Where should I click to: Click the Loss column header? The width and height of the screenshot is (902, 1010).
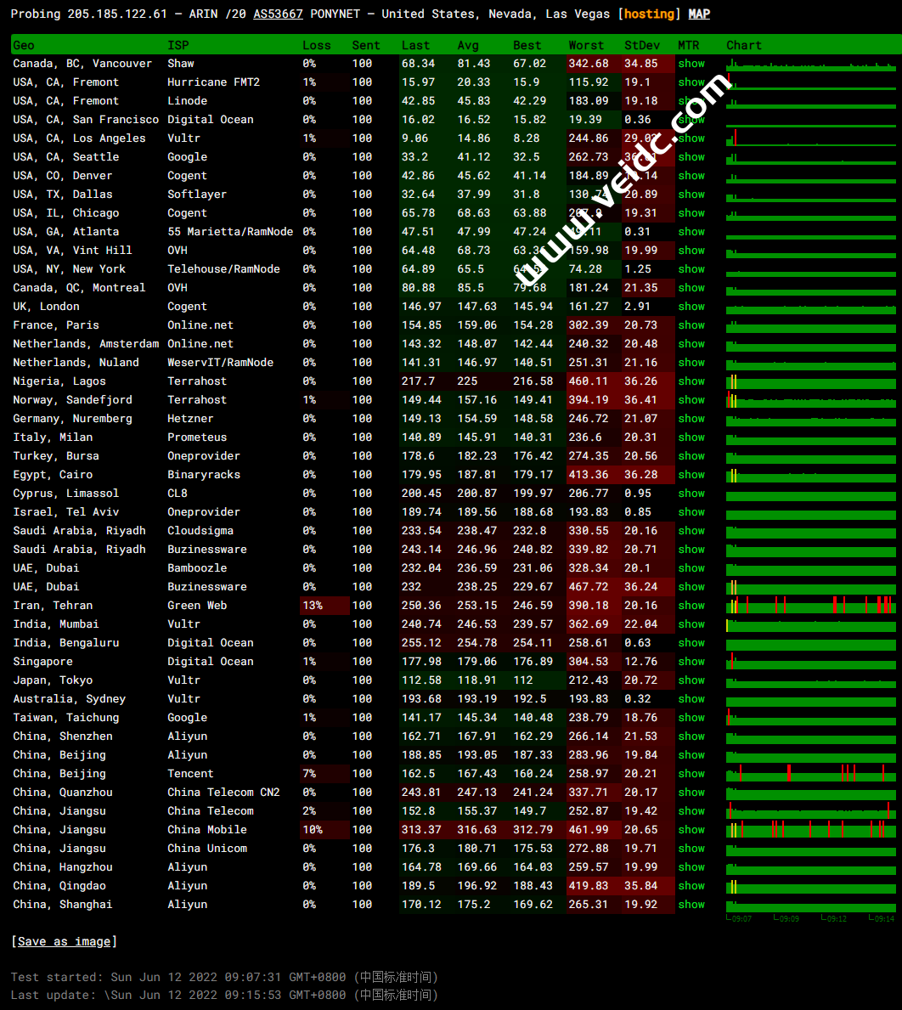coord(317,45)
